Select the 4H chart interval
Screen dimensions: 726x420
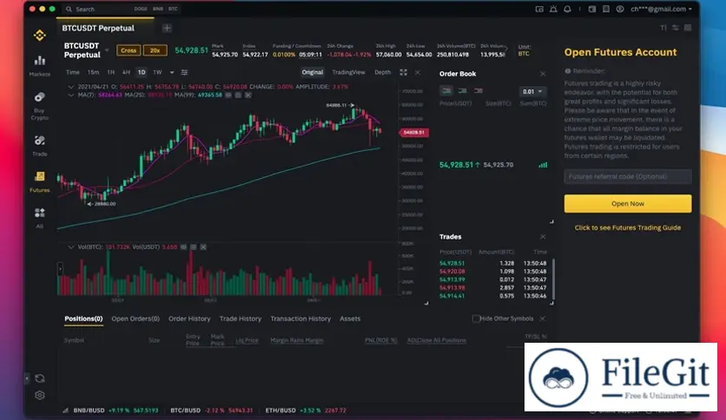126,72
